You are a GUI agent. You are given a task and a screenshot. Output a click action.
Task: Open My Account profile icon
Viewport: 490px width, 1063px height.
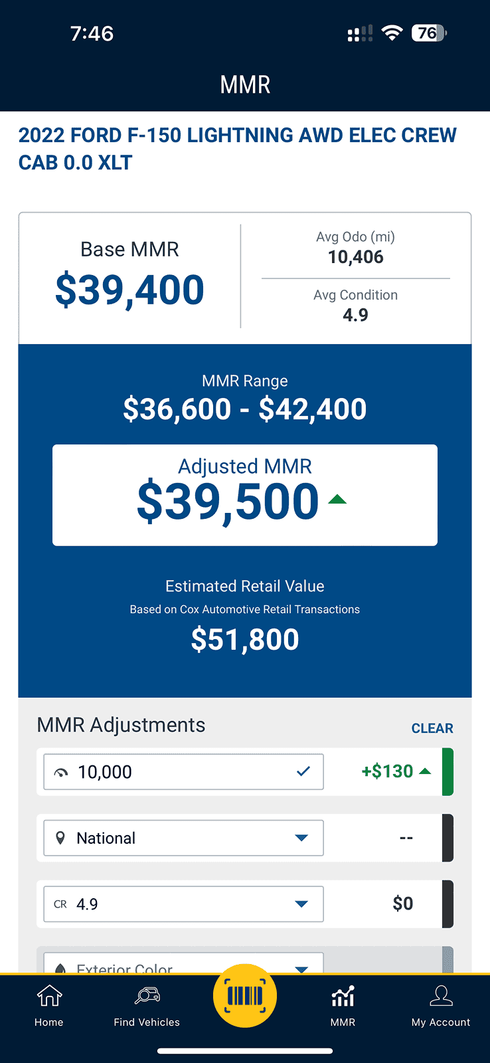(x=441, y=997)
